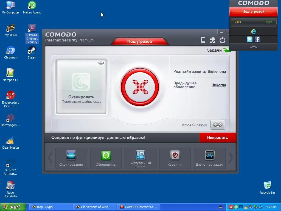
Task: Select the Recycle Bin desktop icon
Action: click(x=267, y=187)
